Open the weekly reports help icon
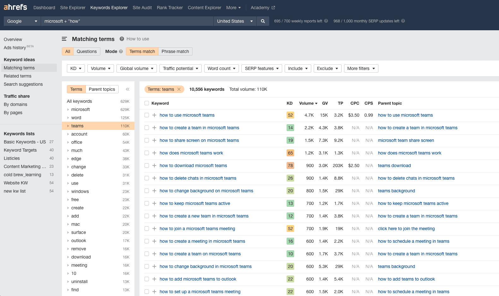Screen dimensions: 499x296 click(x=326, y=21)
